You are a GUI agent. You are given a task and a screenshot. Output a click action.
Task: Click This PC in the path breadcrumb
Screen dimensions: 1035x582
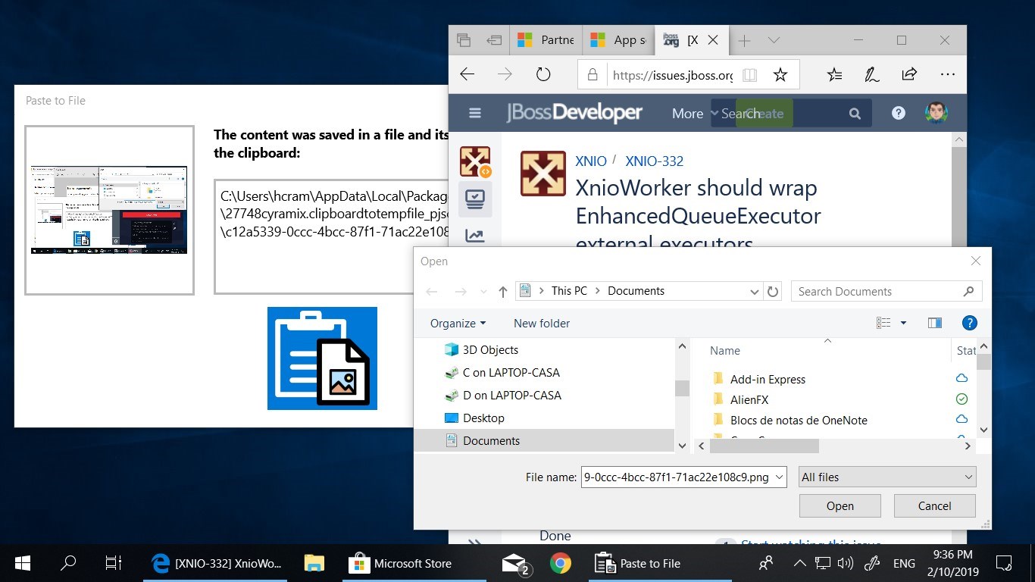pos(569,291)
